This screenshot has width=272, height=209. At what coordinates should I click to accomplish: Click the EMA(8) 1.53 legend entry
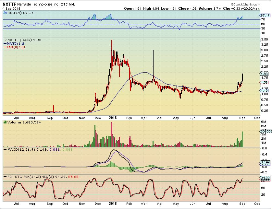(x=16, y=47)
